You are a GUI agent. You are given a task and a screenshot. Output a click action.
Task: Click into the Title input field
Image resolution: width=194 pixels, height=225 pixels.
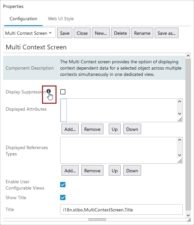[x=121, y=209]
